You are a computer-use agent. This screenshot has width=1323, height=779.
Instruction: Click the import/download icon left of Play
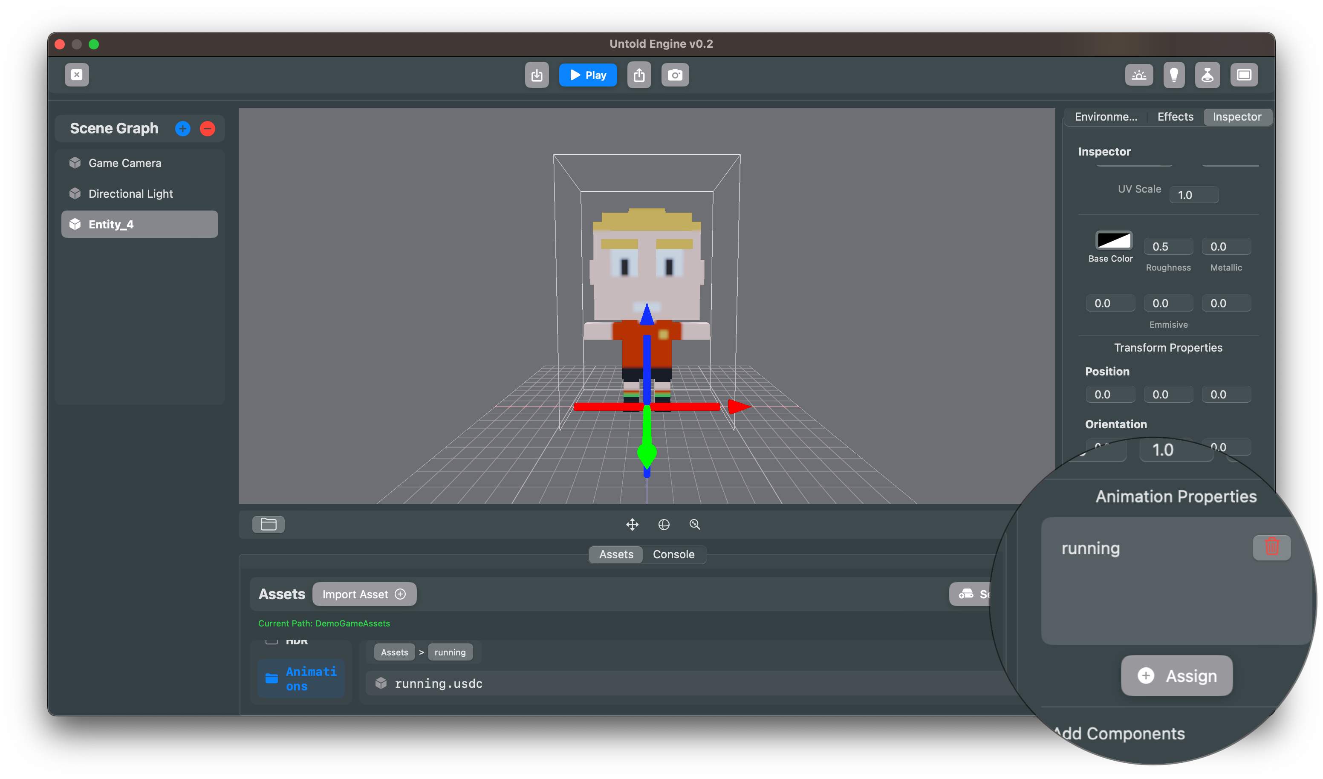[x=537, y=75]
